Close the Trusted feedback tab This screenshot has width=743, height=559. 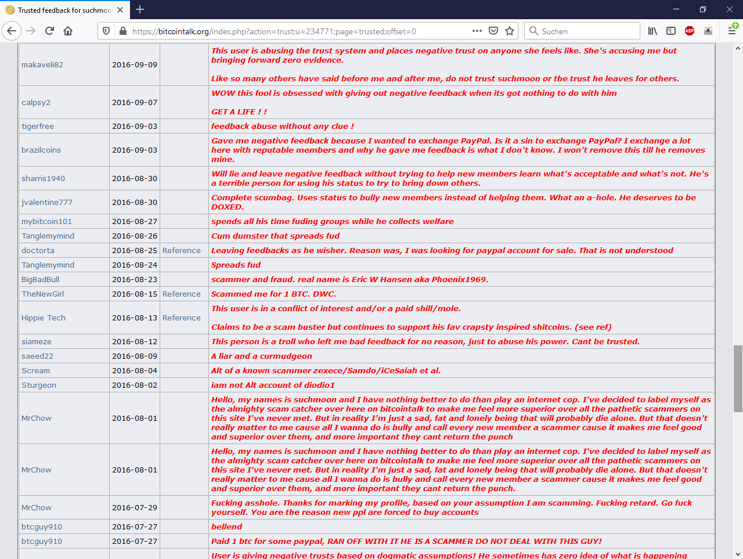[x=120, y=10]
